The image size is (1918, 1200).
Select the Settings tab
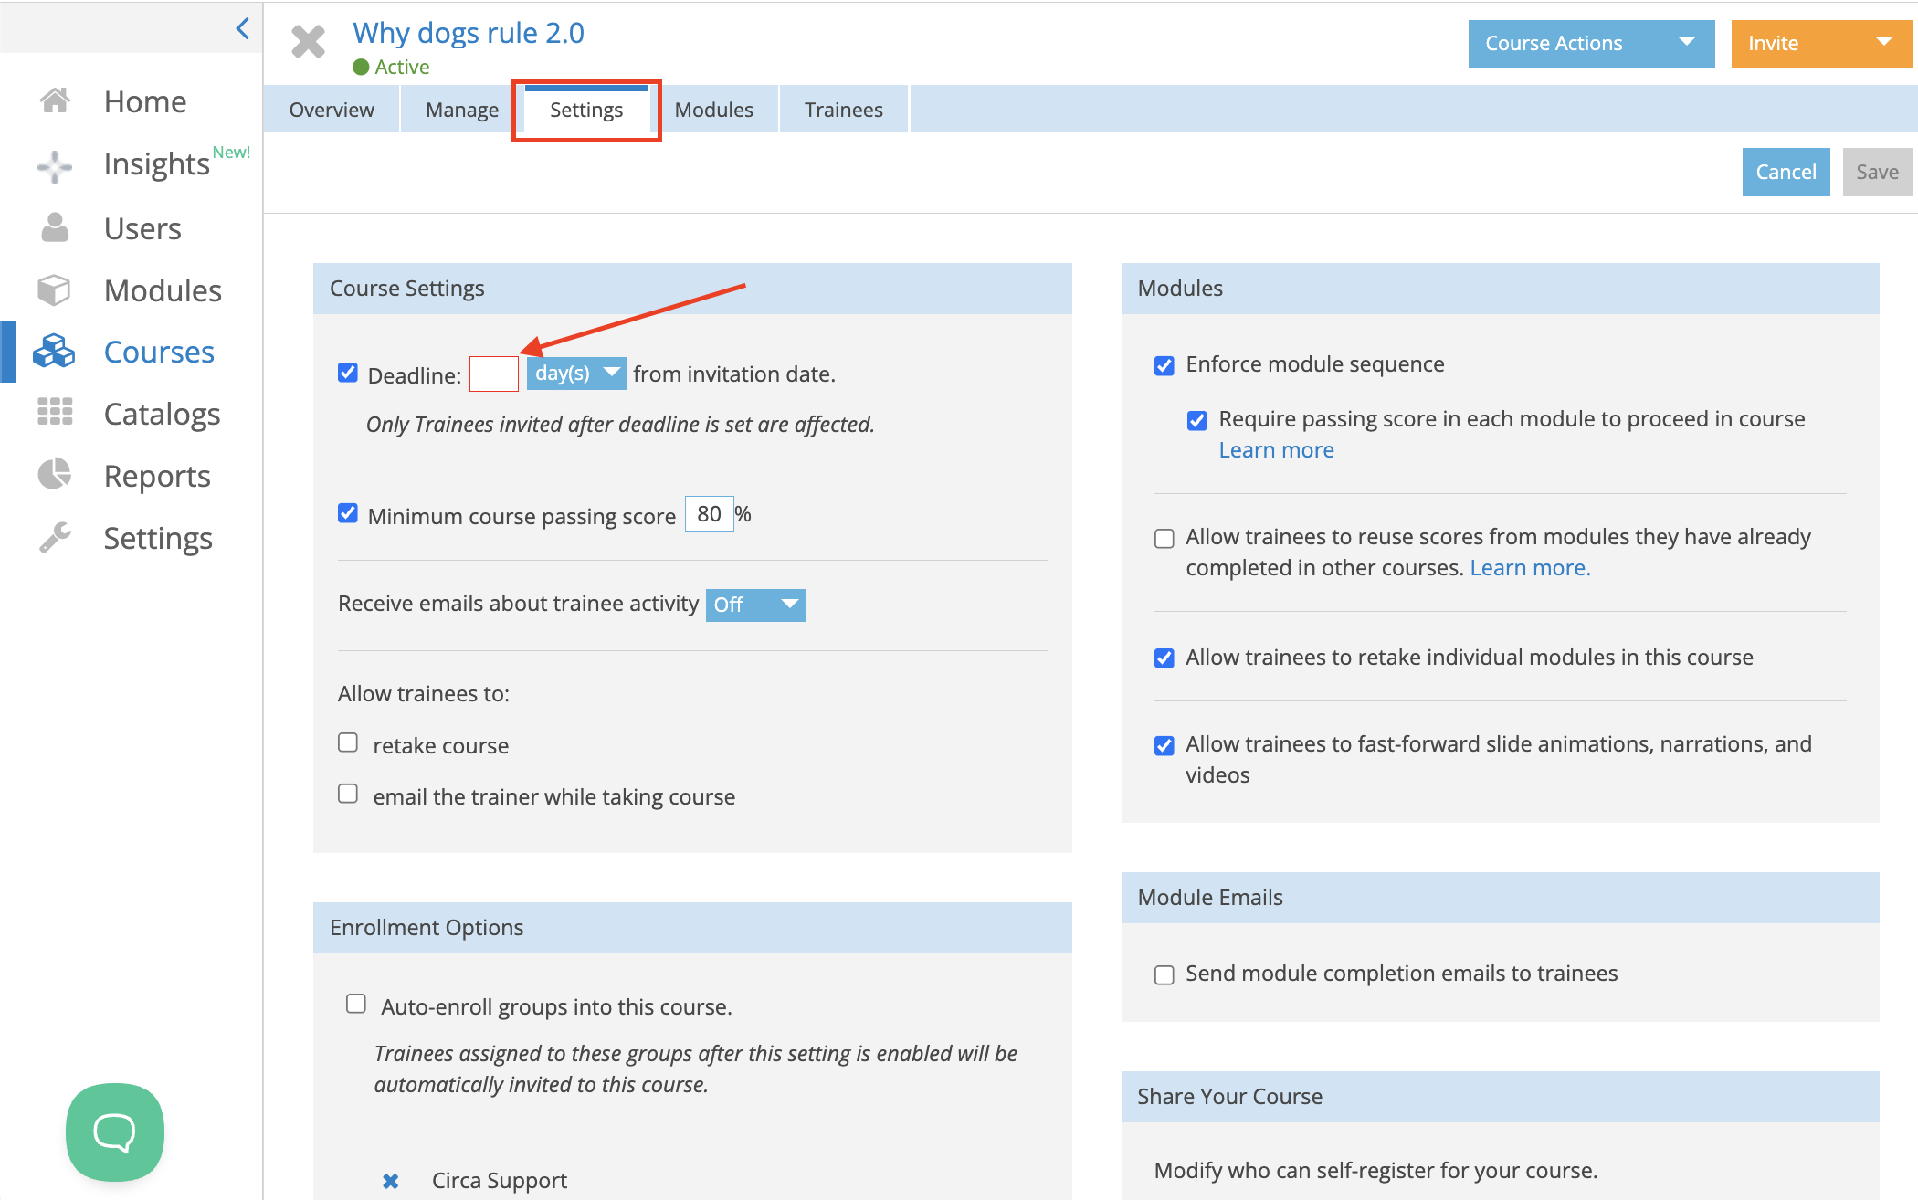[586, 110]
